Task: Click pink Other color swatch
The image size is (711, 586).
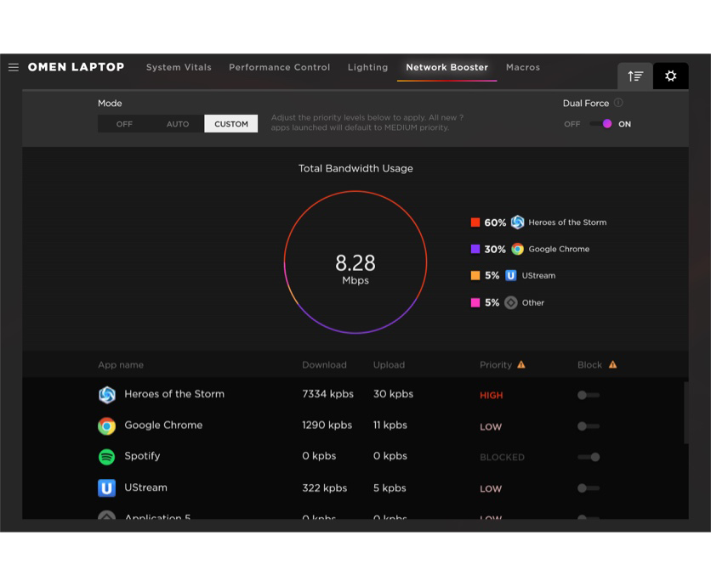Action: [x=475, y=302]
